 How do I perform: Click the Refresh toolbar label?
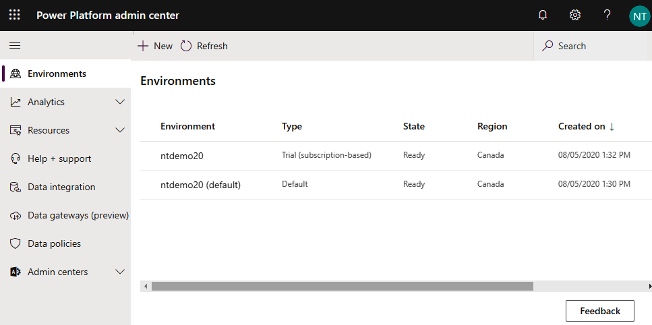click(x=212, y=46)
